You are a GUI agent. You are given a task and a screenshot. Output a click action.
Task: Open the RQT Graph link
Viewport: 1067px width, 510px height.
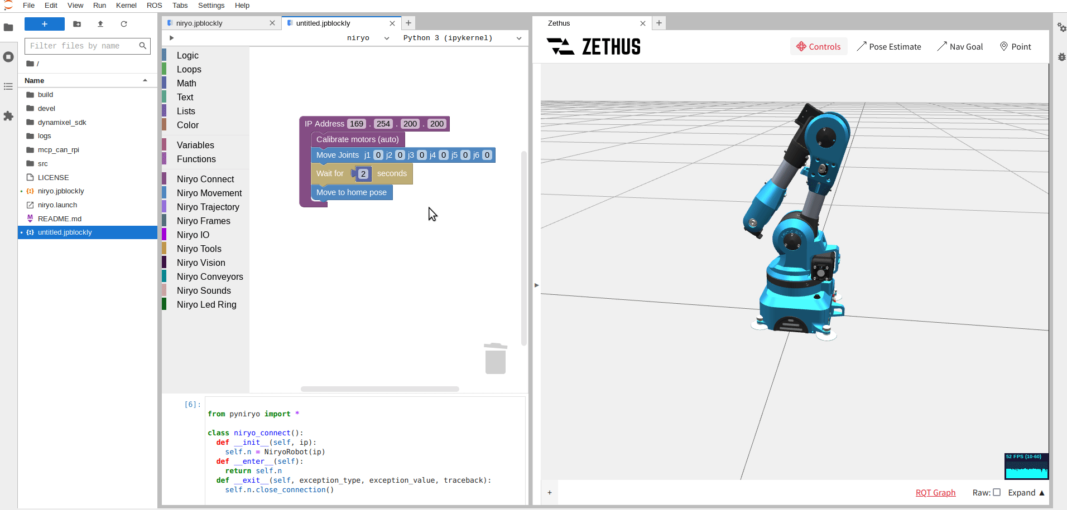pos(935,493)
